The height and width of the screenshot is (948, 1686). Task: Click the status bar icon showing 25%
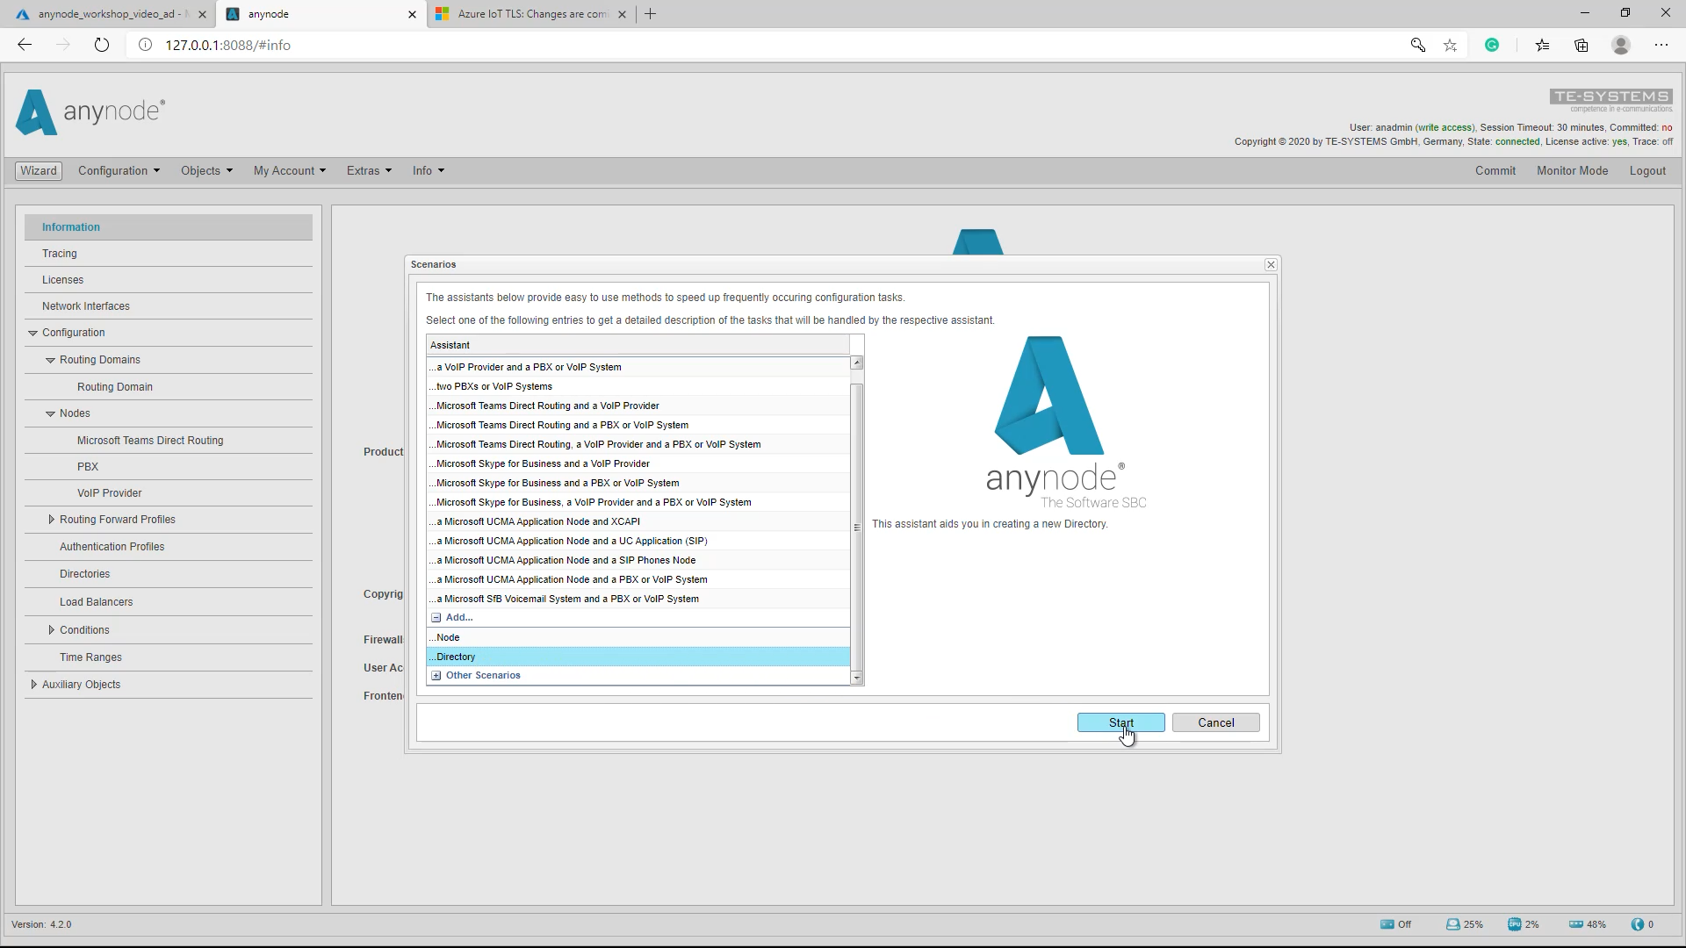click(1453, 923)
